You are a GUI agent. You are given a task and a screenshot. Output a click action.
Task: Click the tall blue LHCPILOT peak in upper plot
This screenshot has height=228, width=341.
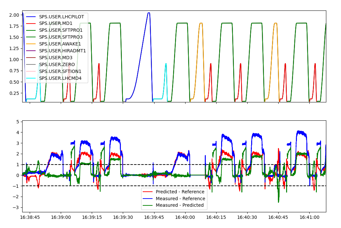tap(149, 13)
